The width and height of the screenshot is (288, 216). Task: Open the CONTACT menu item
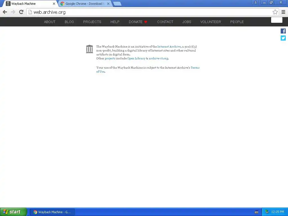click(x=165, y=22)
